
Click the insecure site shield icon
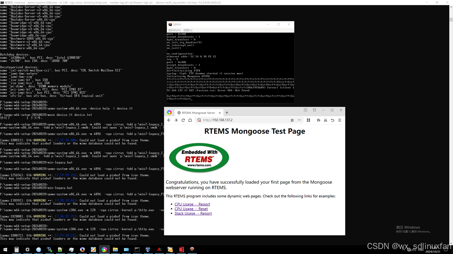click(199, 120)
